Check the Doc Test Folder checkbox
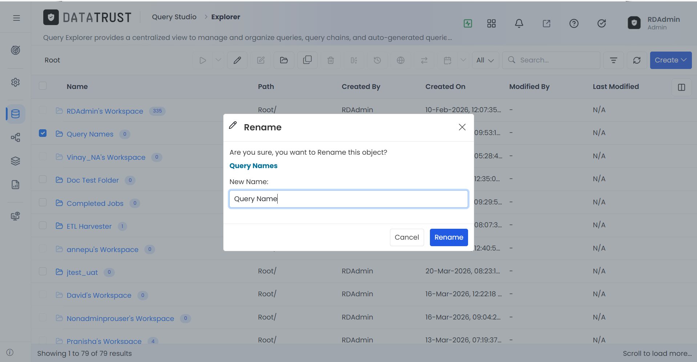The height and width of the screenshot is (362, 697). pyautogui.click(x=43, y=179)
